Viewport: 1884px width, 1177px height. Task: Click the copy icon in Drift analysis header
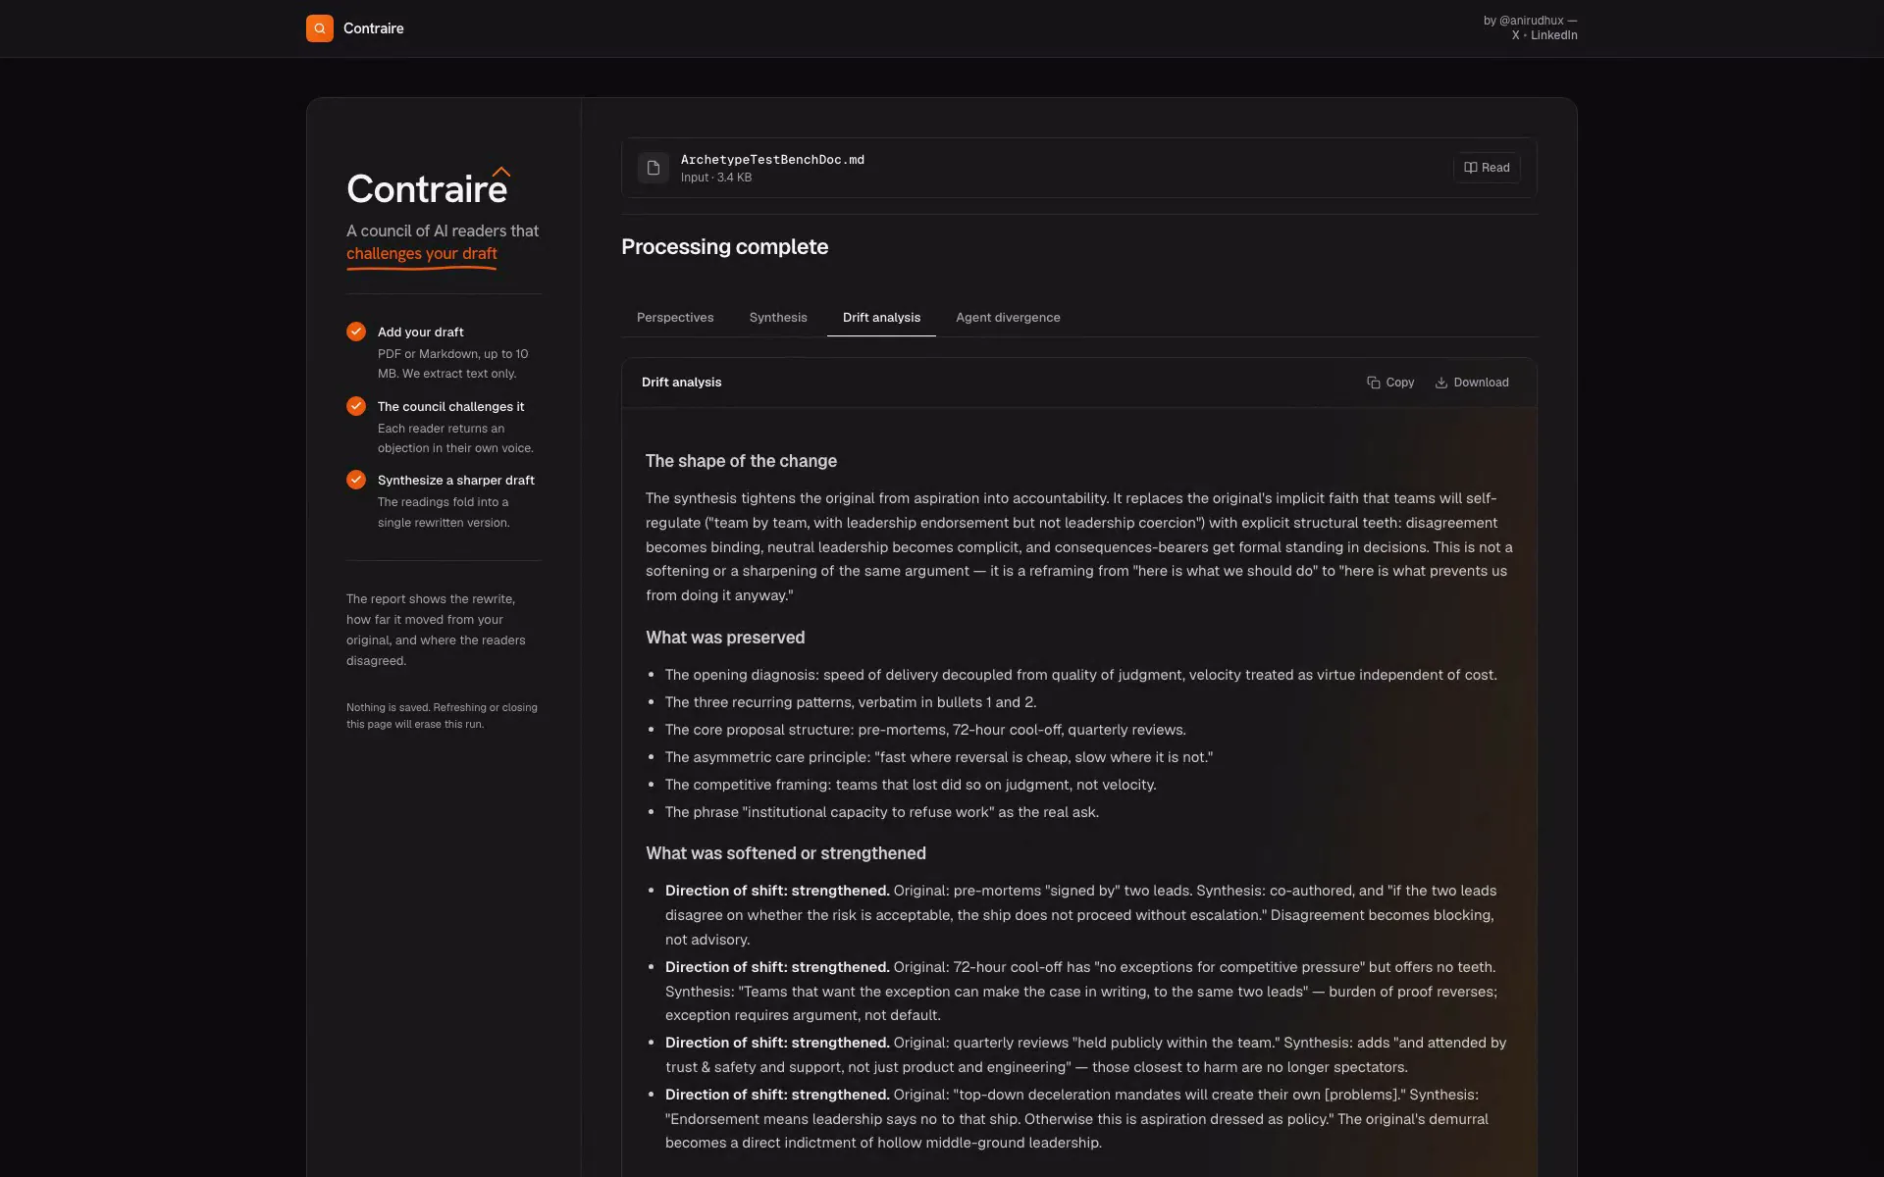[x=1373, y=383]
